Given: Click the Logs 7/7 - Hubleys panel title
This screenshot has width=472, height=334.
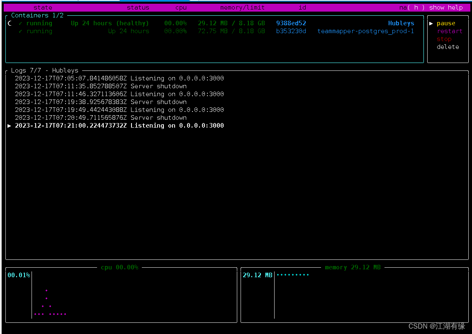Looking at the screenshot, I should coord(44,70).
